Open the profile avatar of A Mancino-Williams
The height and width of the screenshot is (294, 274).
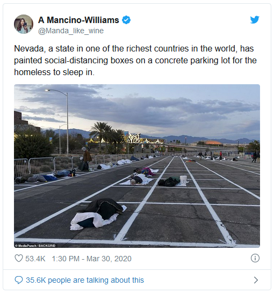coord(24,24)
